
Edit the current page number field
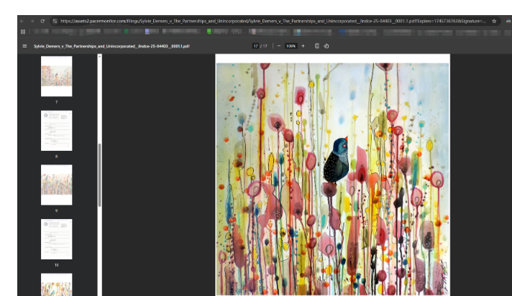(256, 46)
